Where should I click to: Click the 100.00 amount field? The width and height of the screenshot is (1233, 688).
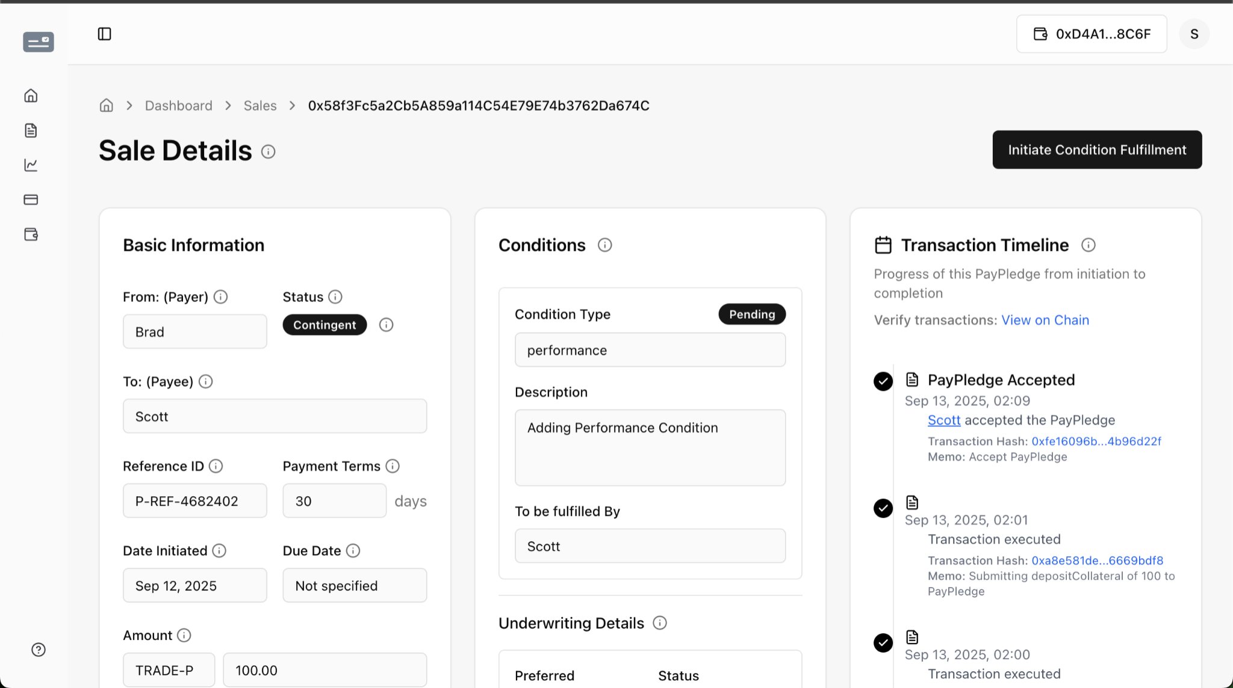(325, 670)
